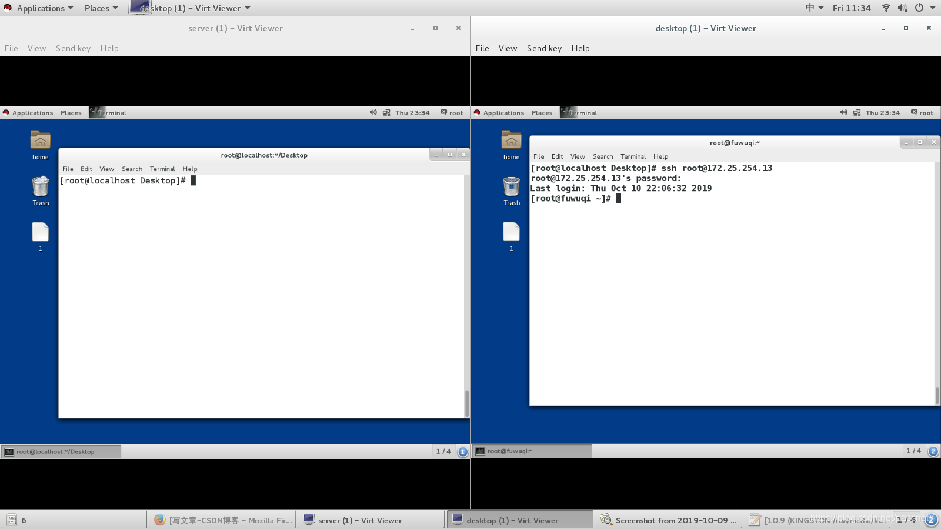
Task: Open View menu in desktop Virt Viewer
Action: click(x=508, y=48)
